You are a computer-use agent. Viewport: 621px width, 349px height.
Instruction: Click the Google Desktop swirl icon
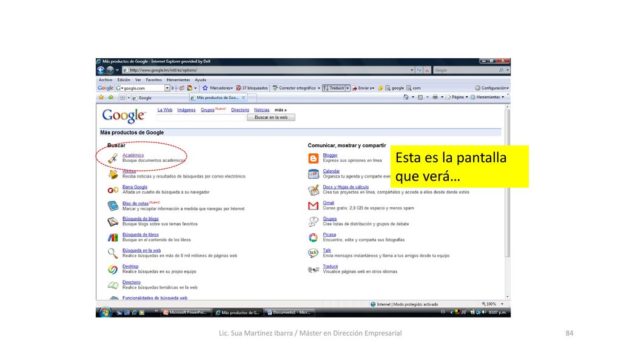coord(113,270)
